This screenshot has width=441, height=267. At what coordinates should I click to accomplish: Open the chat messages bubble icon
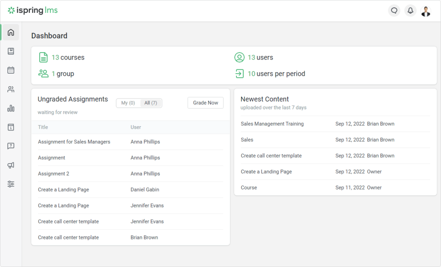point(394,10)
